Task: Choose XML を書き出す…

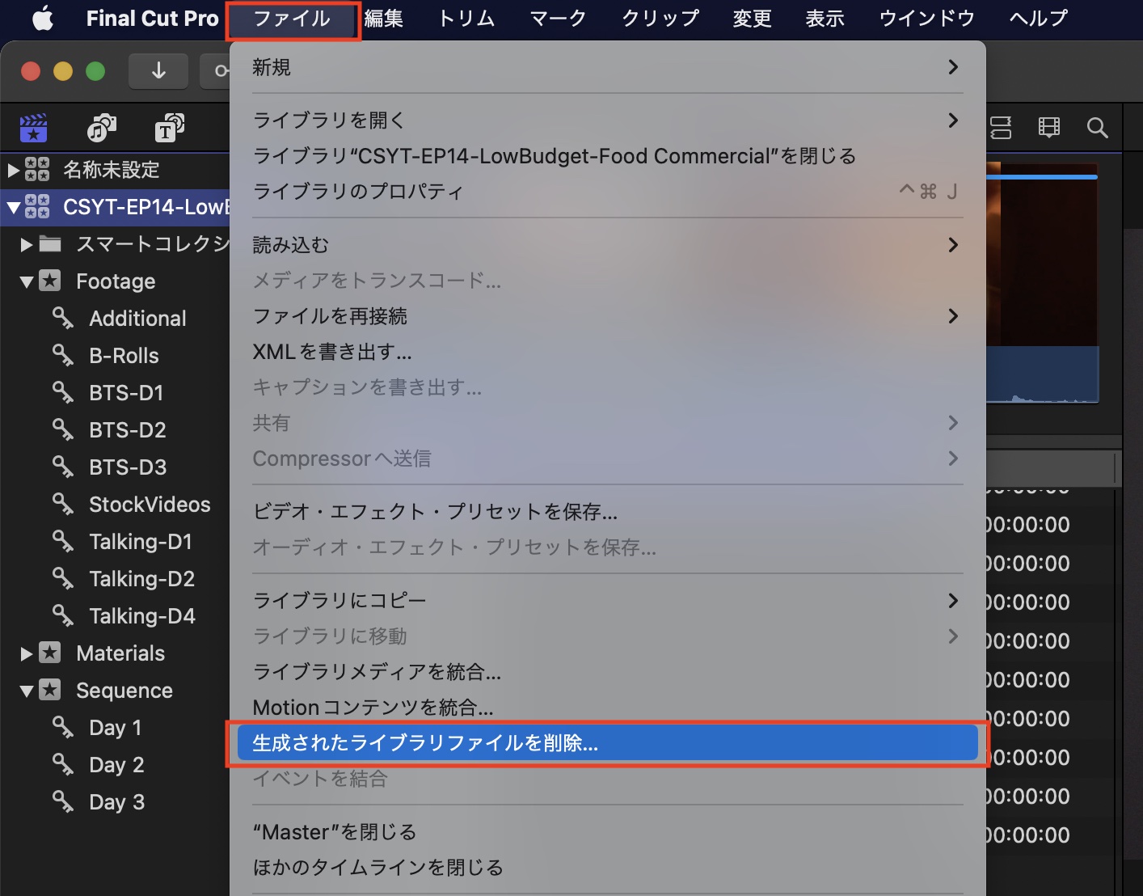Action: pos(608,352)
